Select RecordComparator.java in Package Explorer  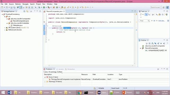pos(21,21)
